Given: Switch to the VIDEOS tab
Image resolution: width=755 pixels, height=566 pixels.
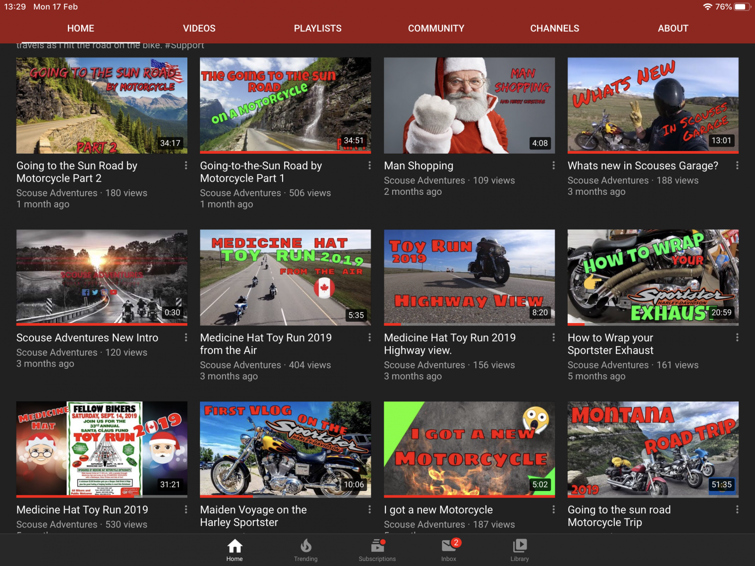Looking at the screenshot, I should 199,28.
